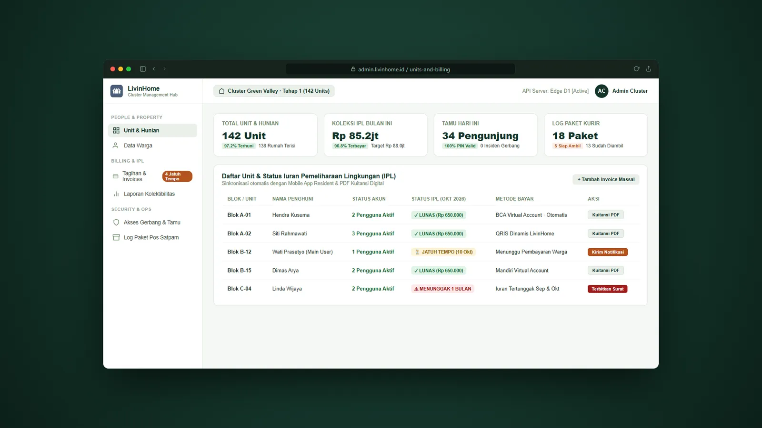Download Kuitansi PDF for Blok A-01

[606, 215]
